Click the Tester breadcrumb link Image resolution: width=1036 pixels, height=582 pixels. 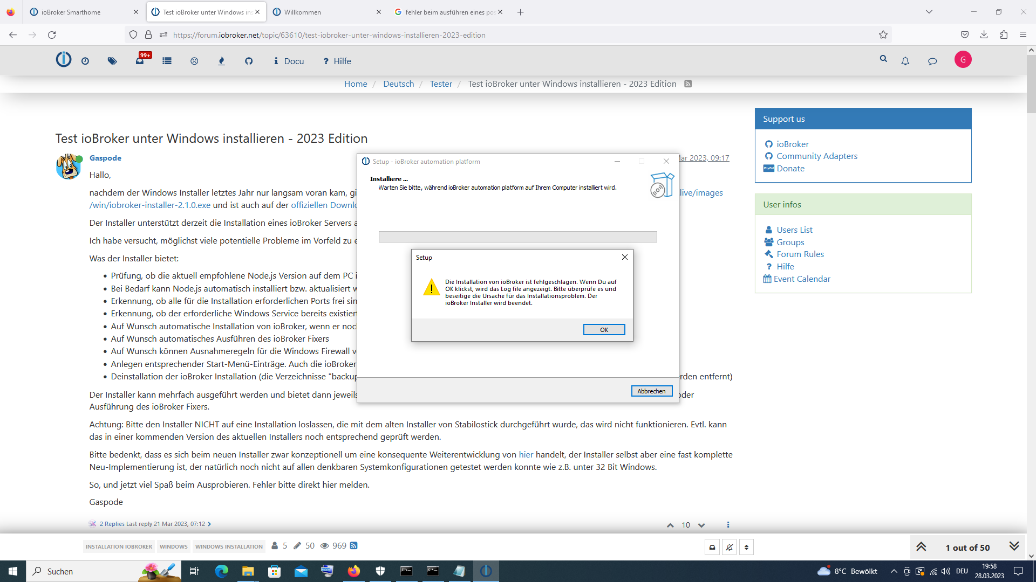(x=441, y=84)
